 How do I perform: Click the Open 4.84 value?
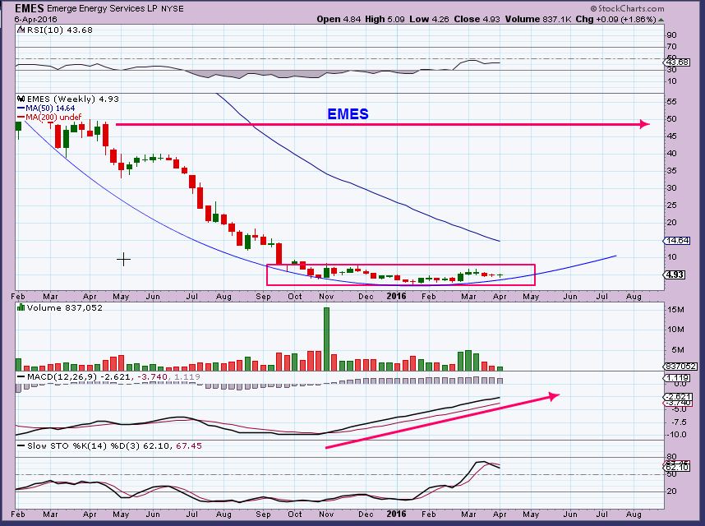(x=339, y=19)
